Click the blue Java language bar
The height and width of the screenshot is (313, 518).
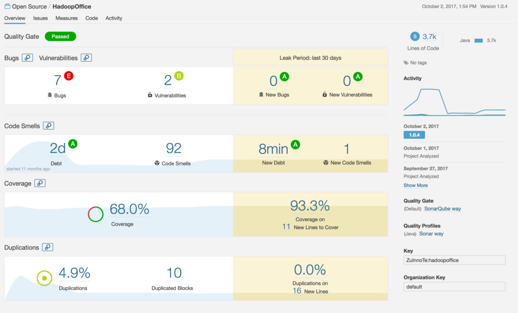coord(479,40)
